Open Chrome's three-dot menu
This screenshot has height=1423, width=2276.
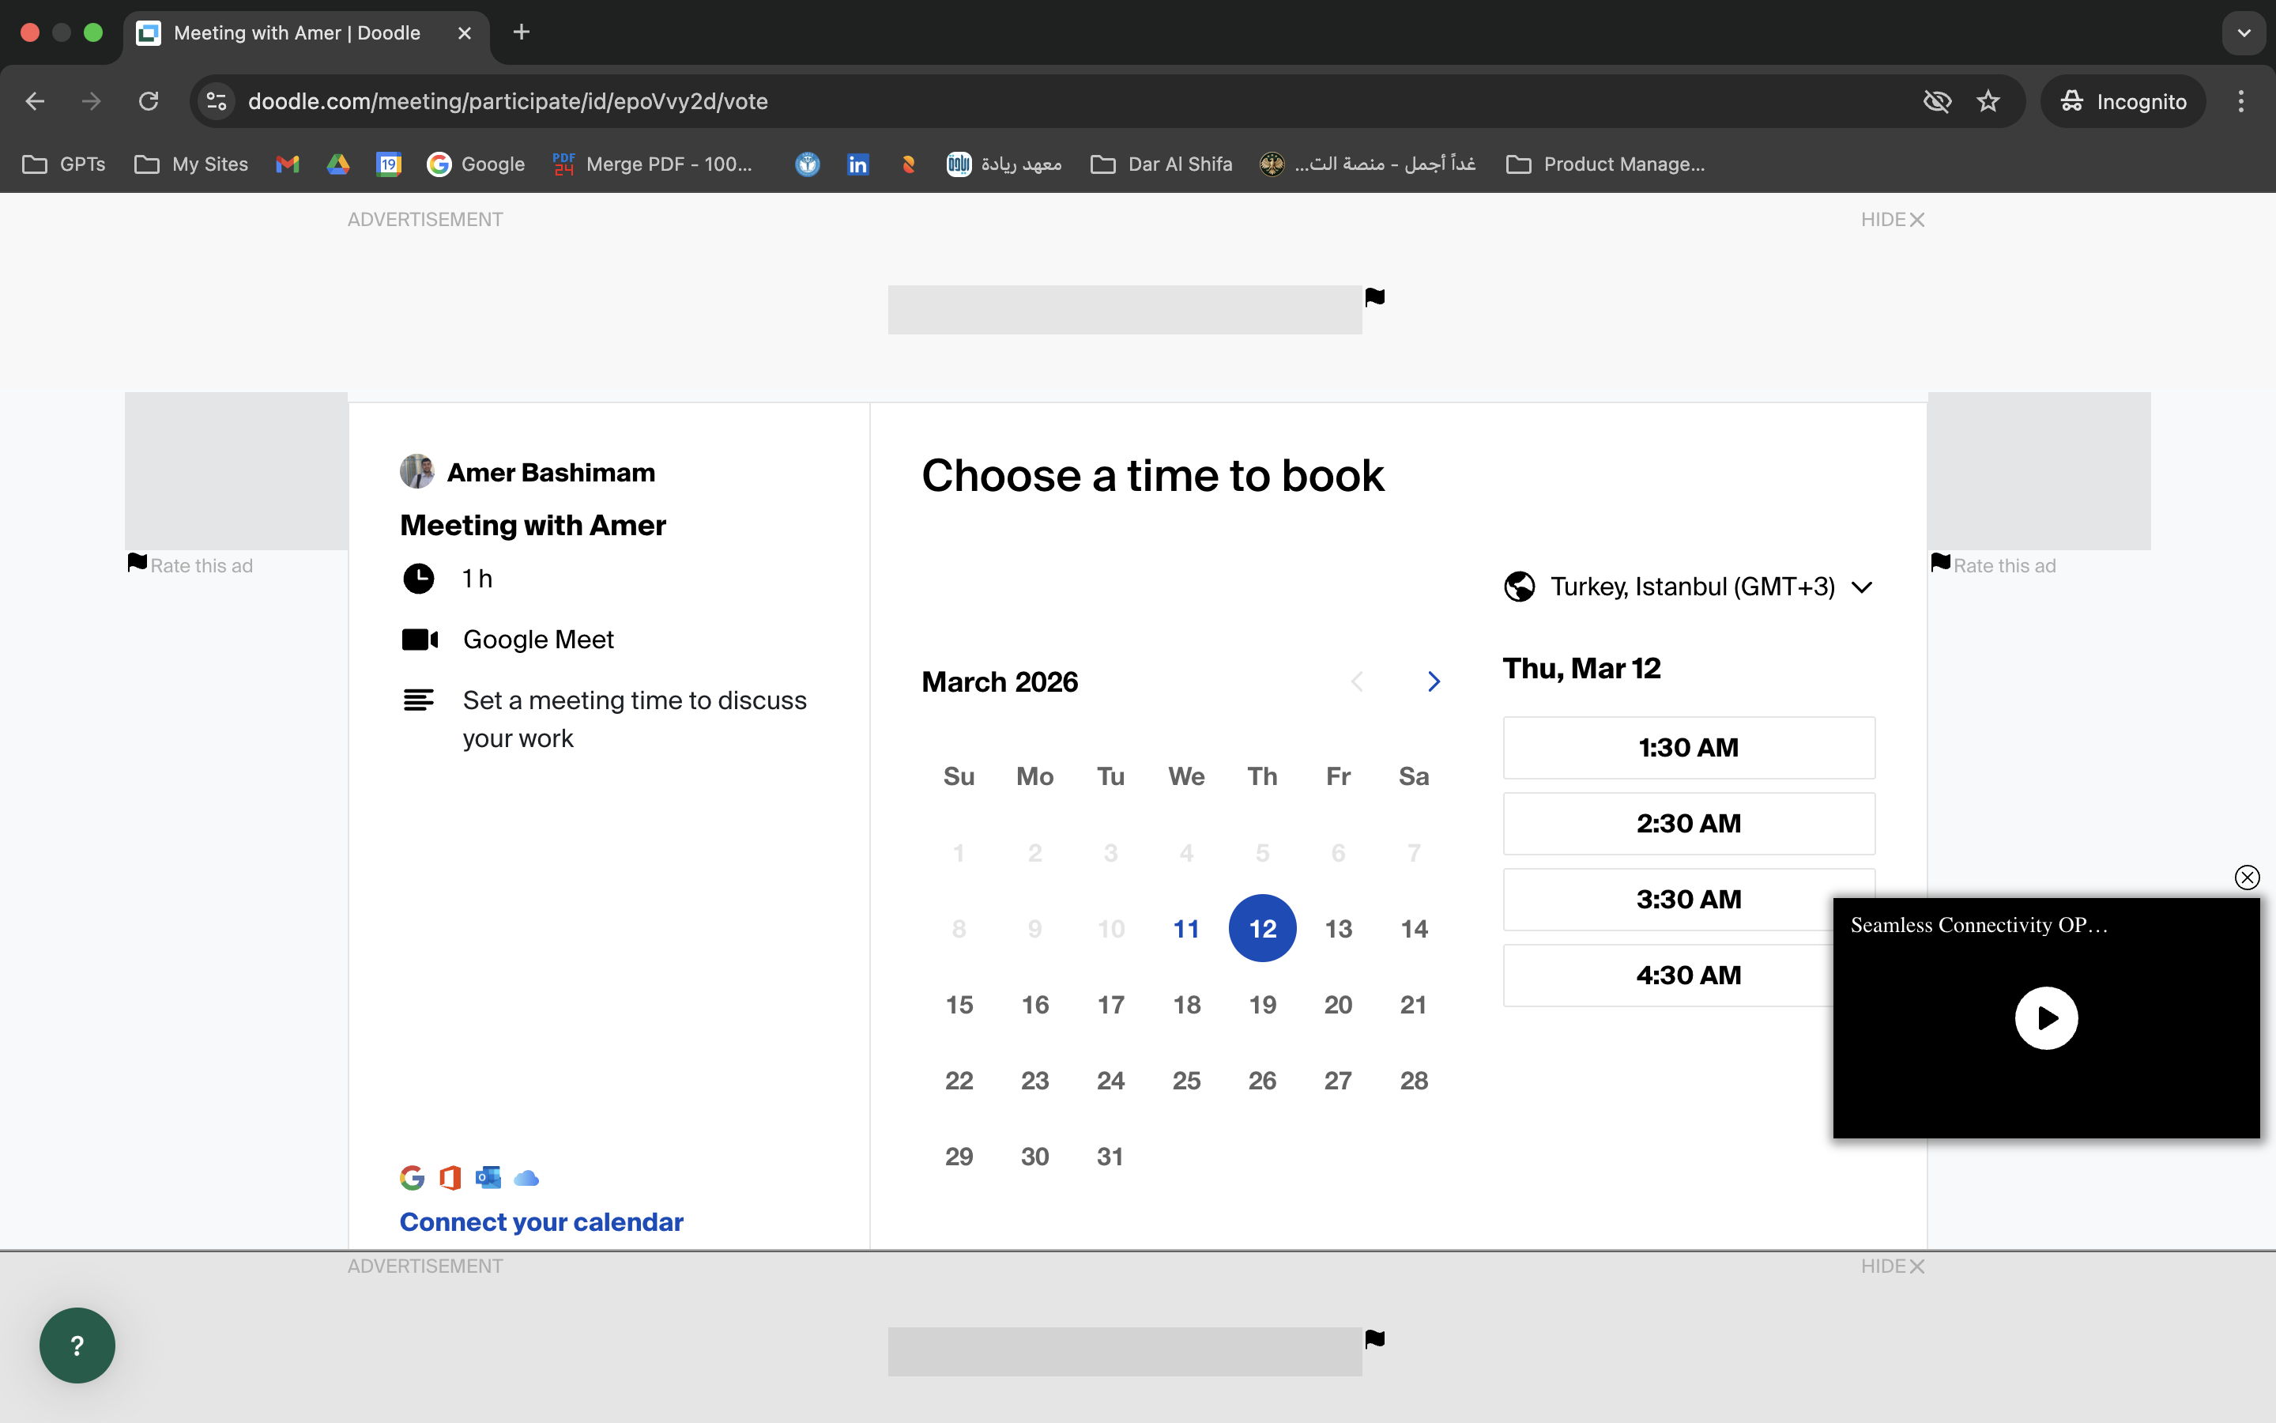(x=2240, y=102)
